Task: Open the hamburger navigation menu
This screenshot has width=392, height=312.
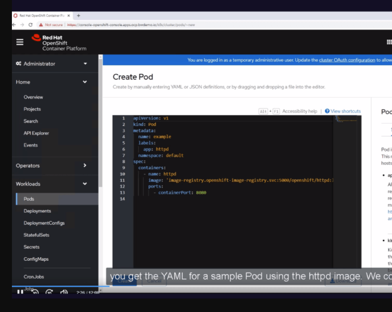Action: [20, 42]
